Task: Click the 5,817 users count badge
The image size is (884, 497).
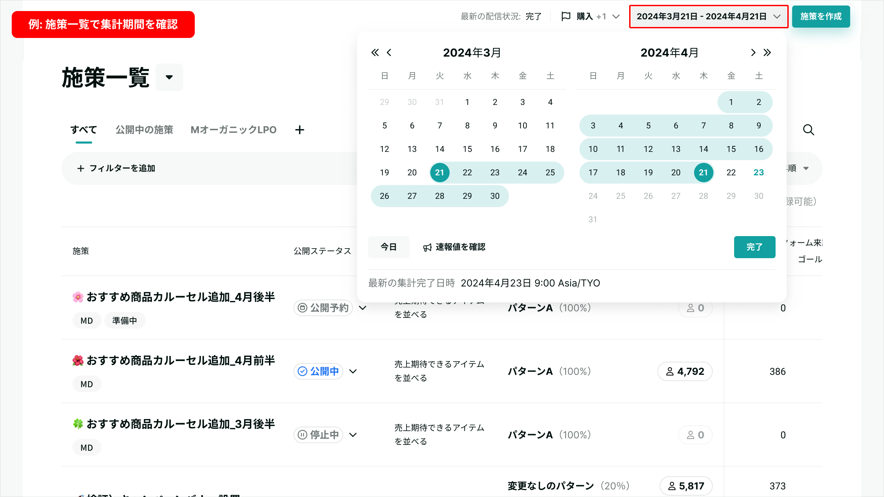Action: [x=686, y=486]
